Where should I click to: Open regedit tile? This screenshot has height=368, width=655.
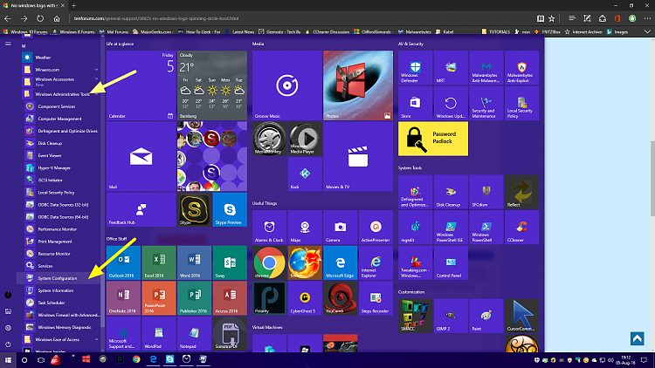point(415,228)
